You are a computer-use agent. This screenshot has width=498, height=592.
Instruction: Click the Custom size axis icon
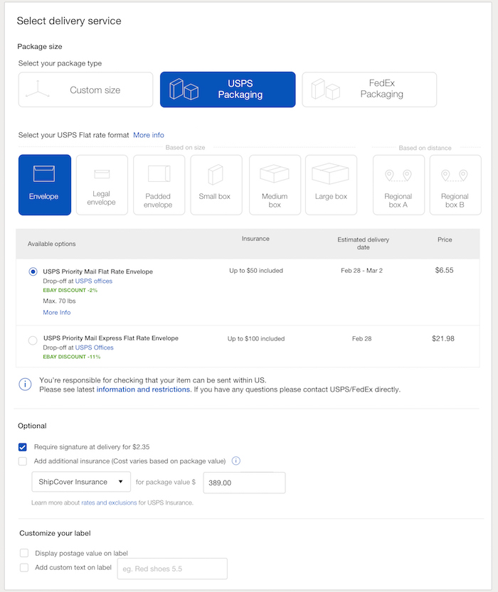click(x=38, y=90)
